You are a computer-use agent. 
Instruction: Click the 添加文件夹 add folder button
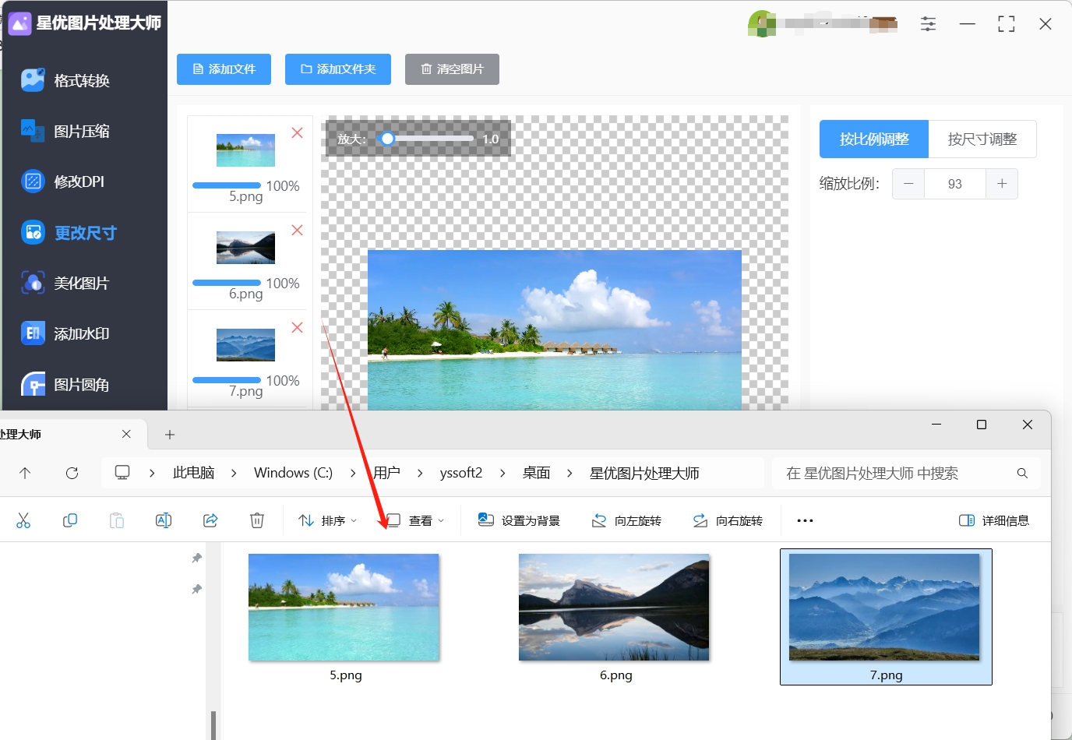tap(338, 69)
